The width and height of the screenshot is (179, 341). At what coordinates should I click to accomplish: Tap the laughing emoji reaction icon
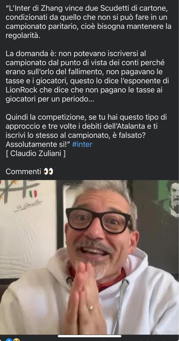click(16, 340)
